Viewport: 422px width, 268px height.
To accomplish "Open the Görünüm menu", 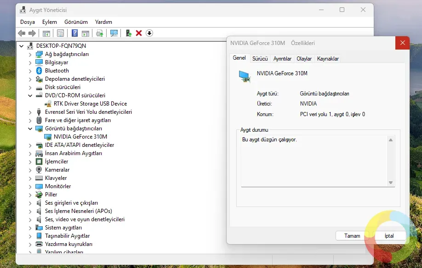I will 76,22.
